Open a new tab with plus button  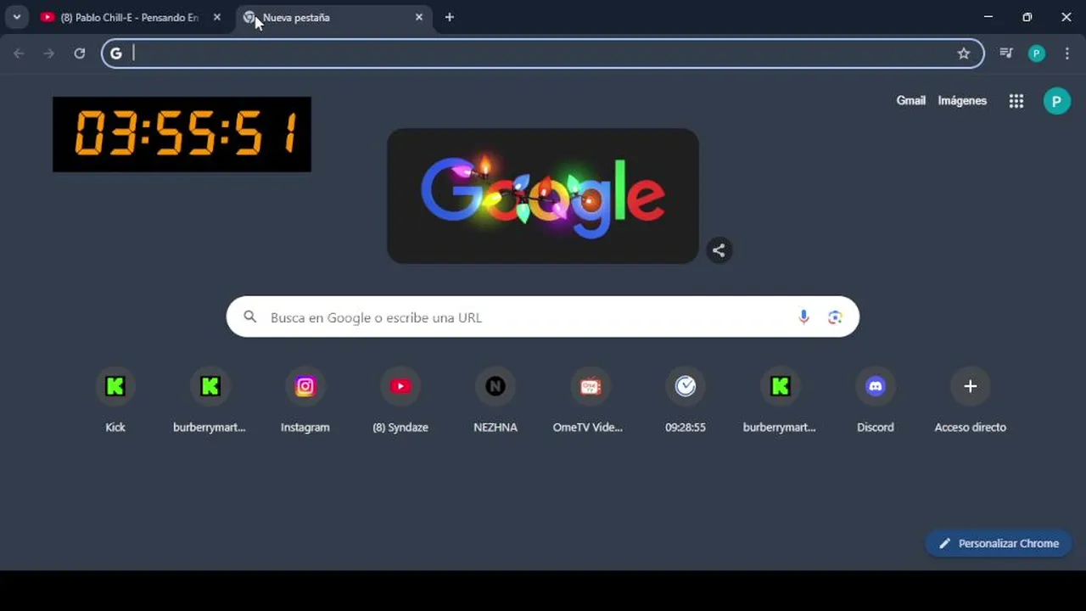tap(450, 17)
